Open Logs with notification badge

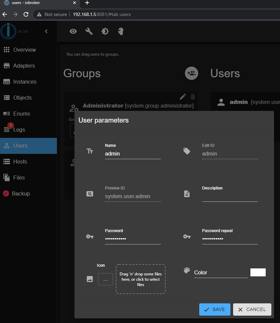[19, 130]
